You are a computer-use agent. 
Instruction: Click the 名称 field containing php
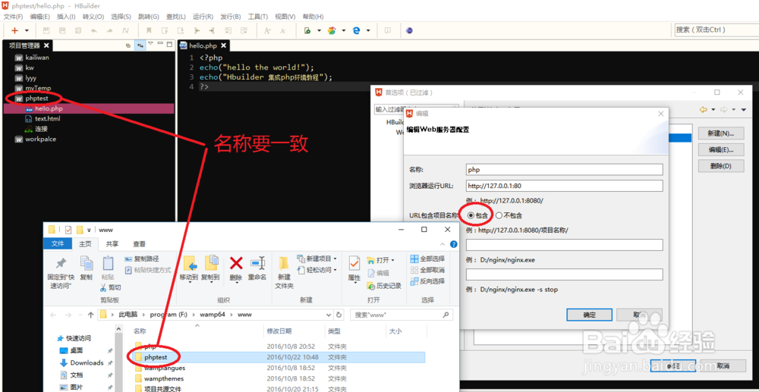(x=564, y=170)
